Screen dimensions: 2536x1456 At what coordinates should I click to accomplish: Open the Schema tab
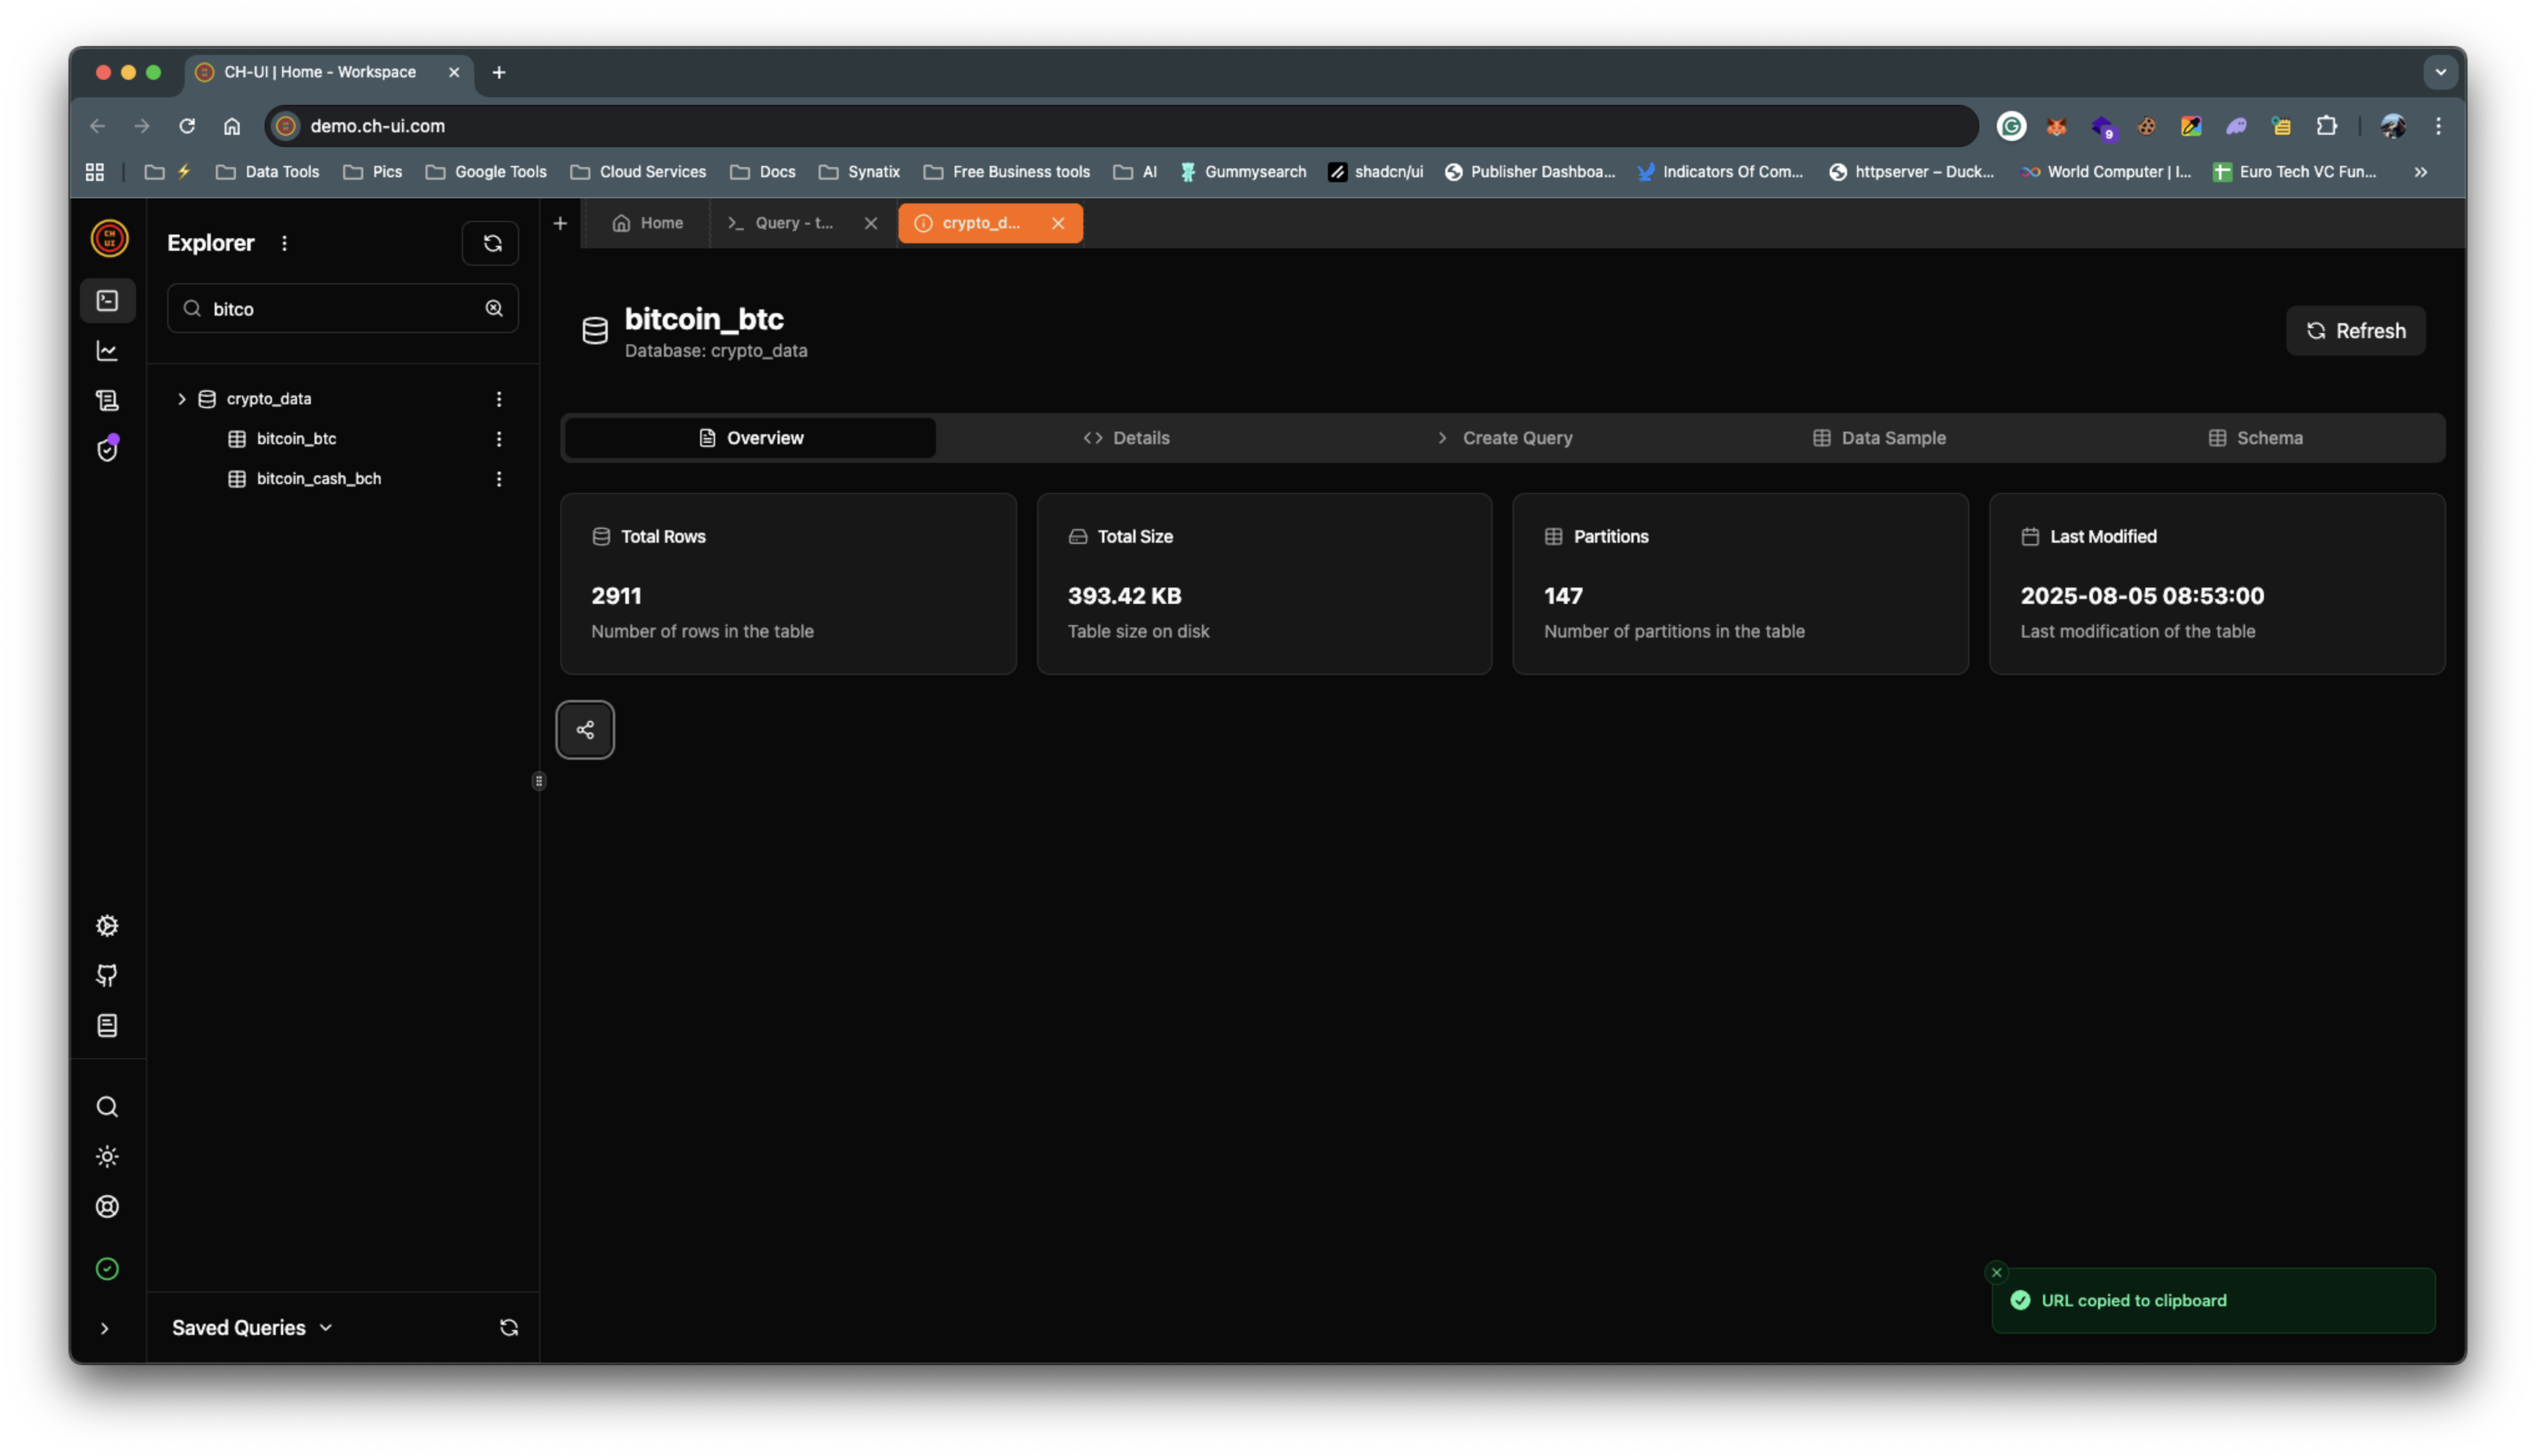coord(2255,438)
